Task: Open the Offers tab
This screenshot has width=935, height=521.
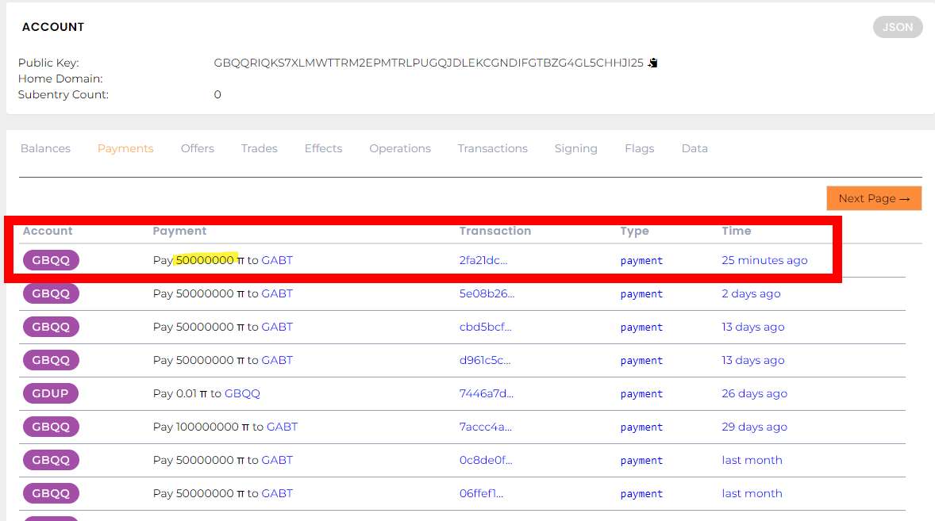Action: (198, 148)
